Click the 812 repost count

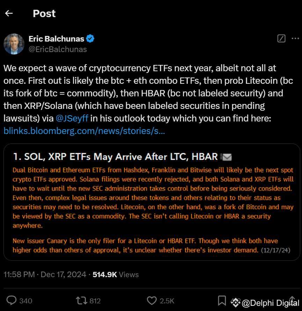pos(95,301)
